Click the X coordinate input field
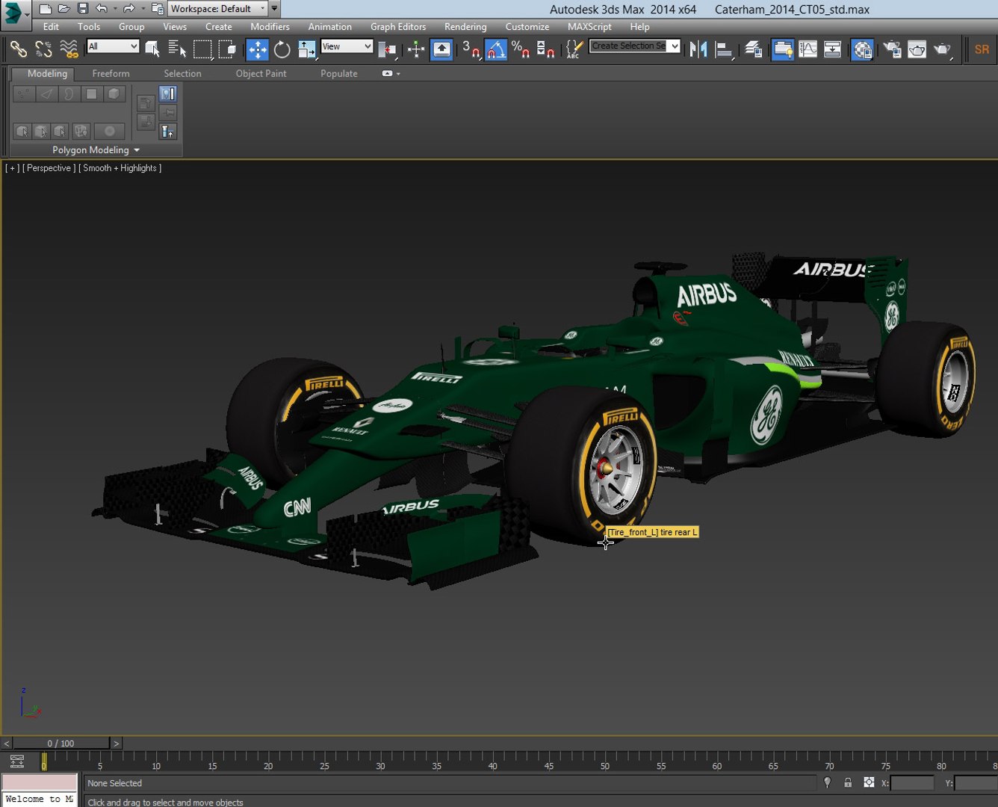The height and width of the screenshot is (807, 998). point(911,783)
